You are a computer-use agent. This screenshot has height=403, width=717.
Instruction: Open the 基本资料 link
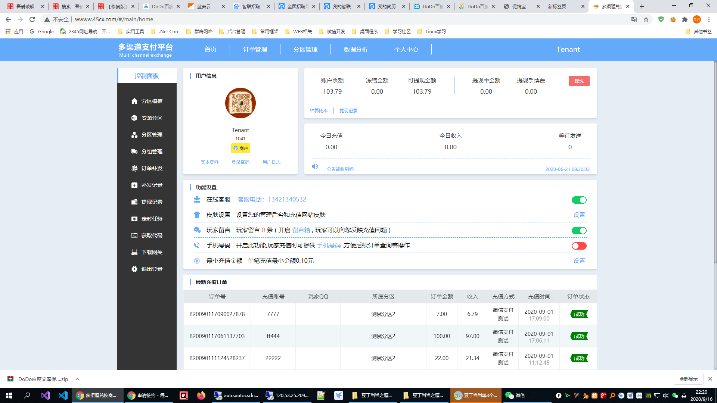209,162
